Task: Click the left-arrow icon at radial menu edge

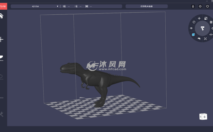Action: click(212, 28)
